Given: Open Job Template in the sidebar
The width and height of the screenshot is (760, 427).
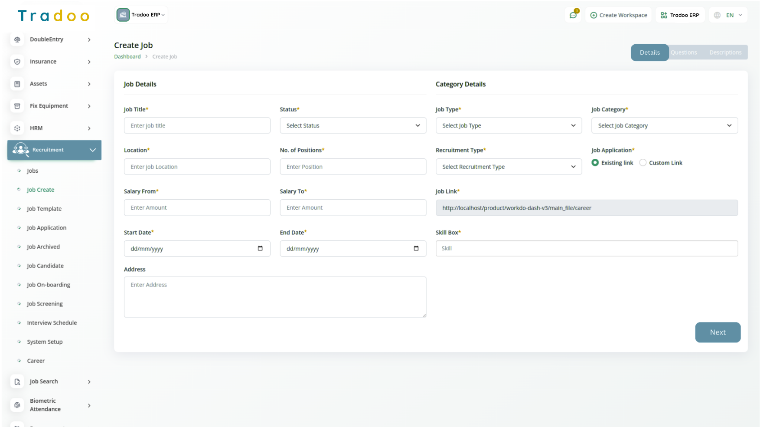Looking at the screenshot, I should coord(44,209).
